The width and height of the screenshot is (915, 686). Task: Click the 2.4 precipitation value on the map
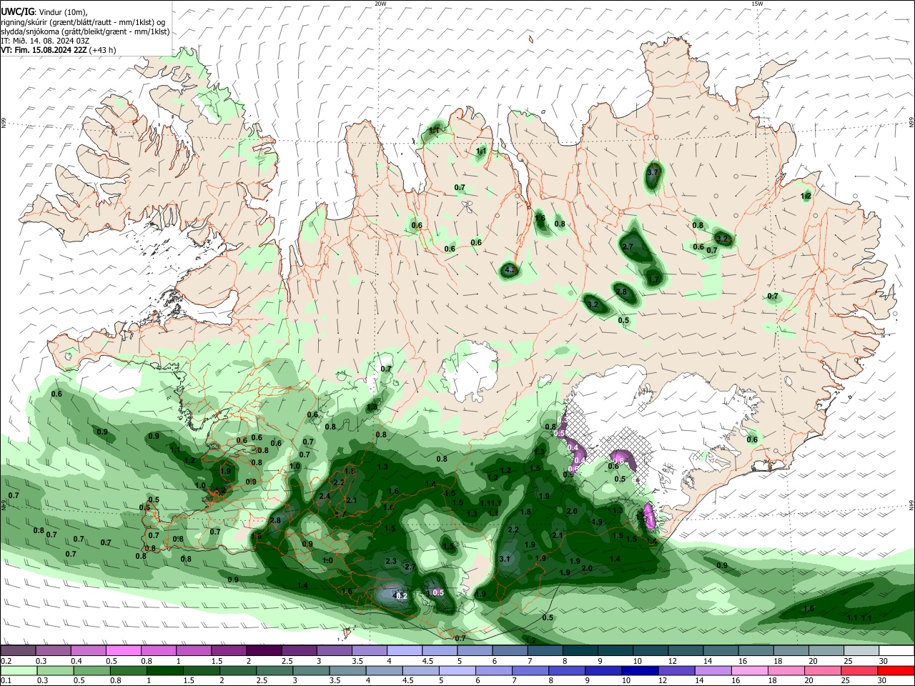pos(325,496)
